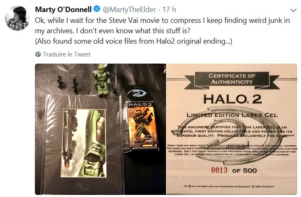
Task: Click the HALO 2 certificate heading
Action: [232, 99]
